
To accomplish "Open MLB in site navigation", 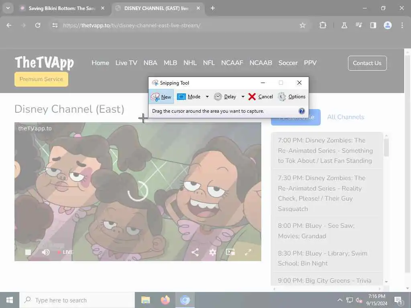I will (170, 63).
